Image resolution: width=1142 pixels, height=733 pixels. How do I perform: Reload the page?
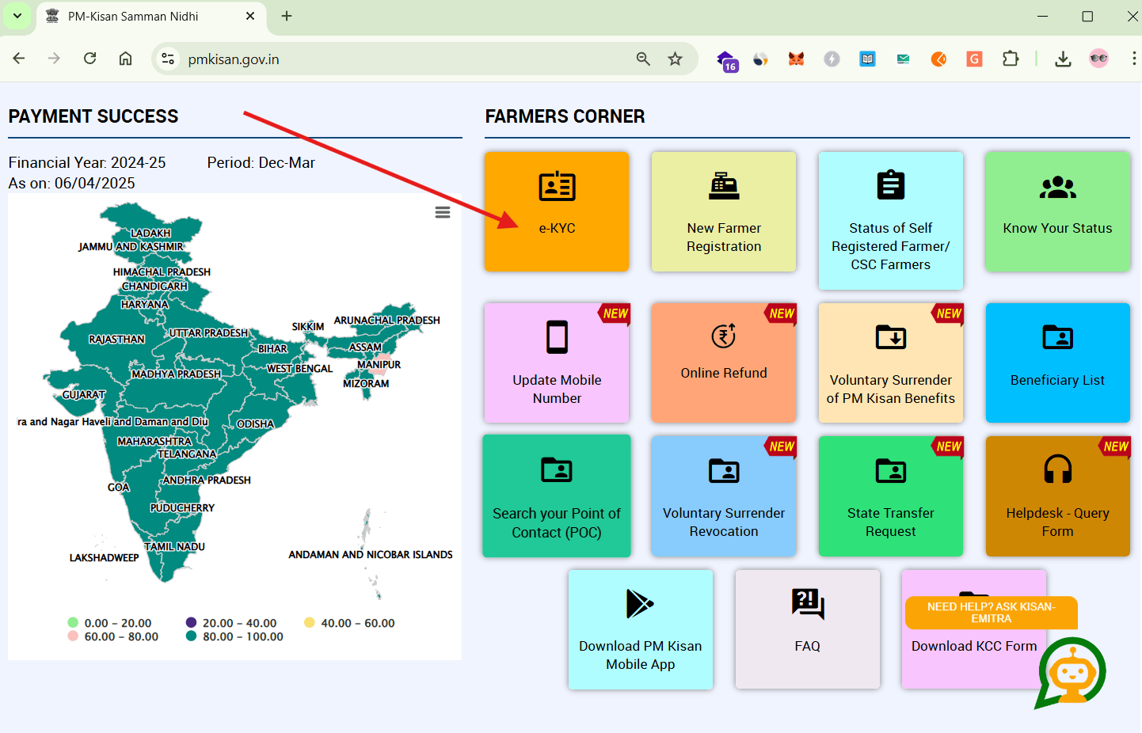[90, 59]
